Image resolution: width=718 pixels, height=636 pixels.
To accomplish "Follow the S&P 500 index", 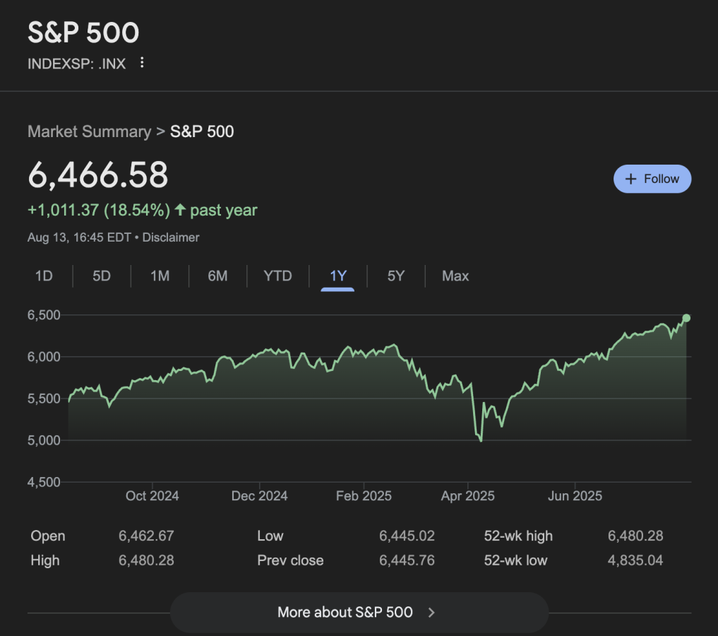I will [x=652, y=179].
